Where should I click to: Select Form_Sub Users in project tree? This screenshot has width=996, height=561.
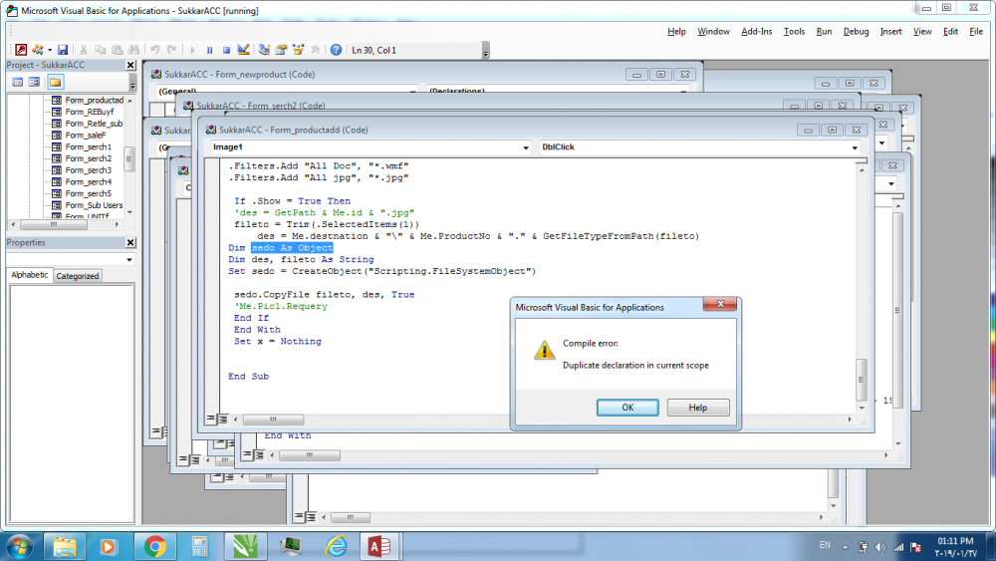point(94,205)
